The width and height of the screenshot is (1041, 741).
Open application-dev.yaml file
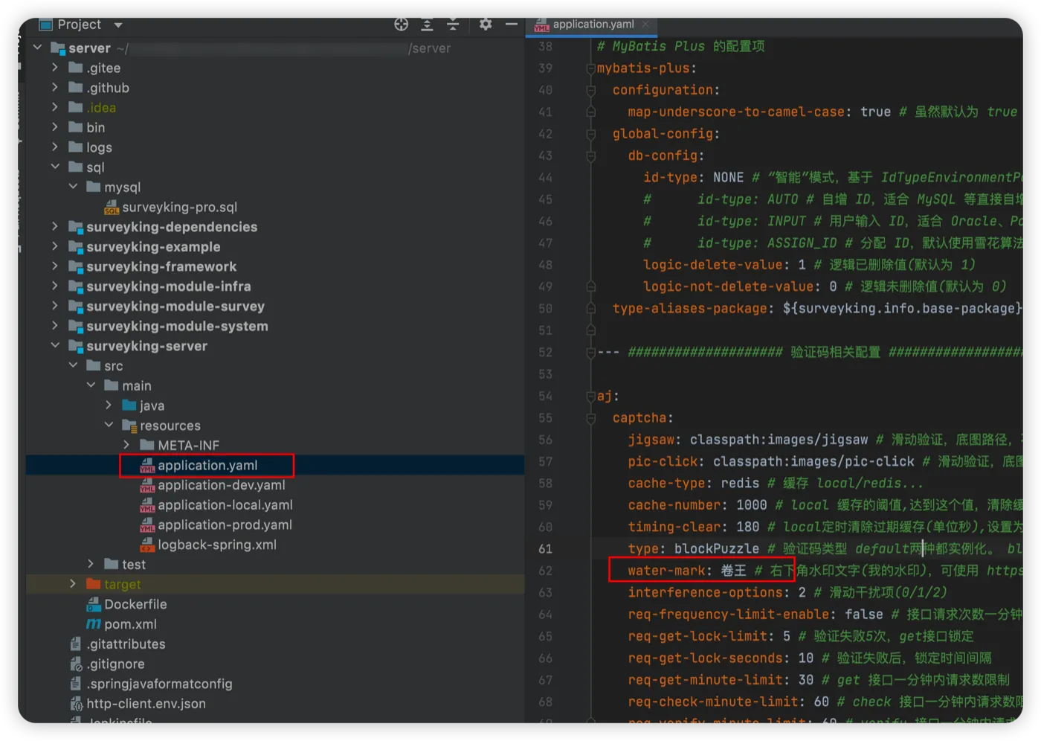click(x=221, y=485)
